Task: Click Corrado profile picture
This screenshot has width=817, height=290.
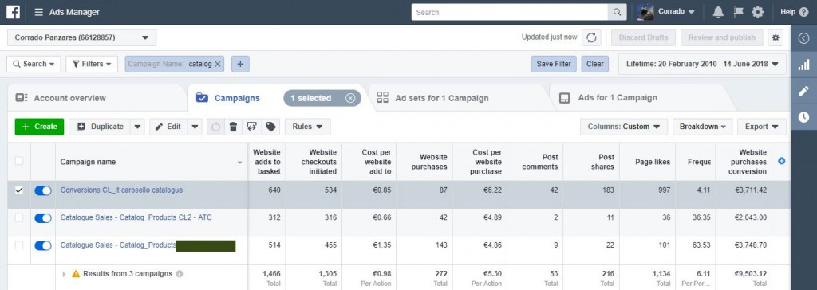Action: click(645, 12)
